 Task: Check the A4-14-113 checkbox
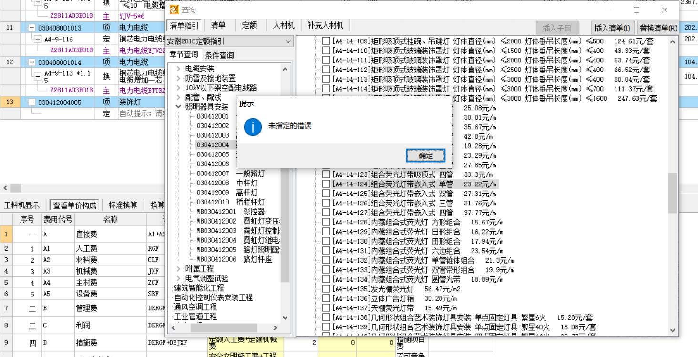pos(326,80)
